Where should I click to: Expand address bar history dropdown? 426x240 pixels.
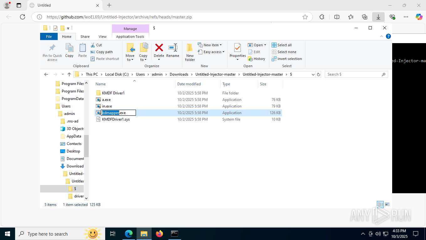click(313, 74)
